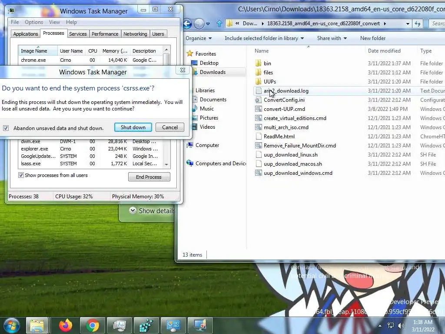Switch to the Services tab

[78, 34]
